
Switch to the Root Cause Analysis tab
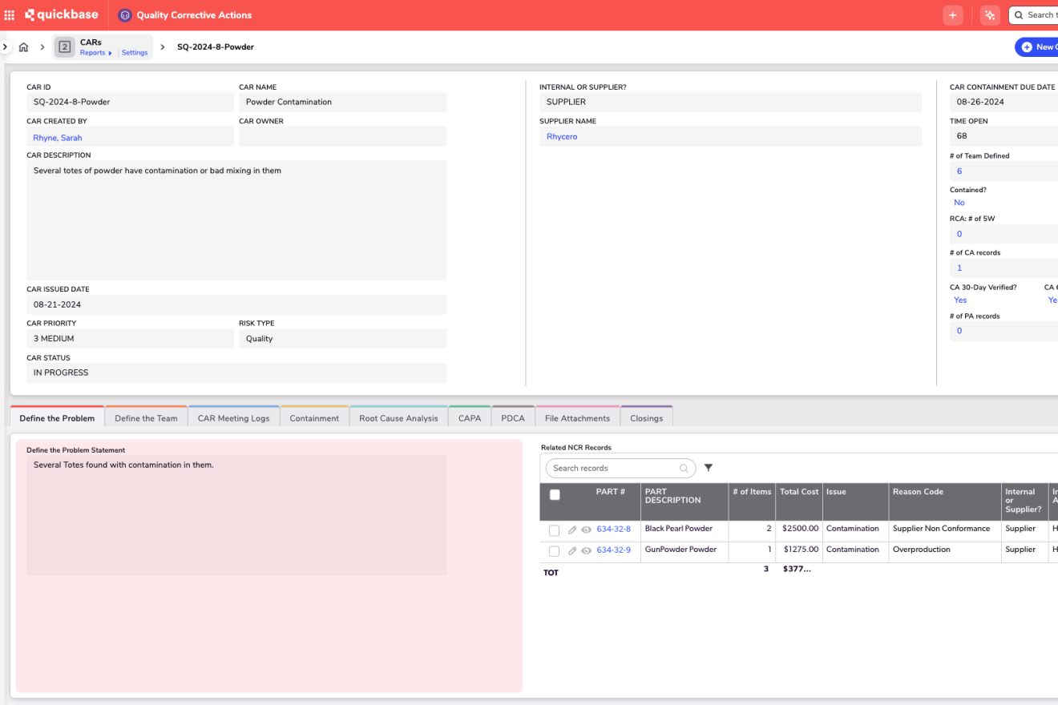click(398, 418)
